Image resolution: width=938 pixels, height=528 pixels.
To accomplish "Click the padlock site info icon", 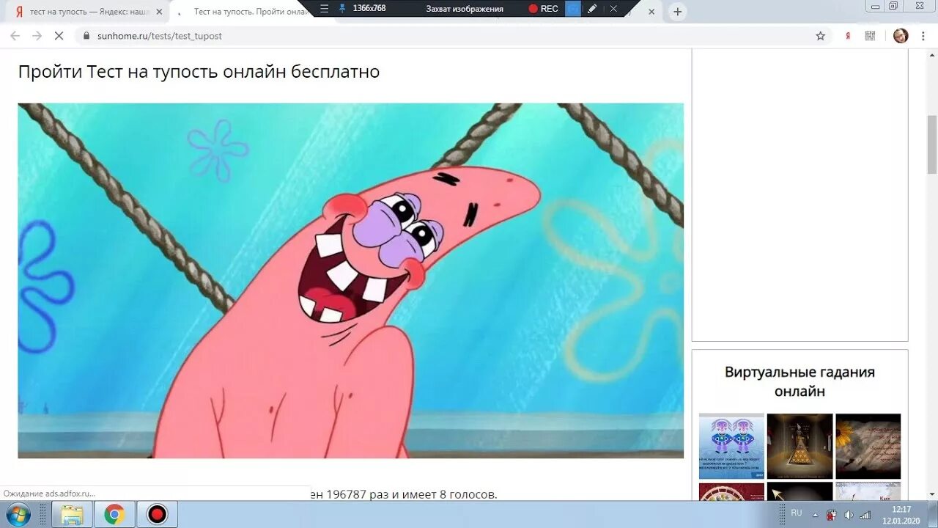I will coord(86,36).
